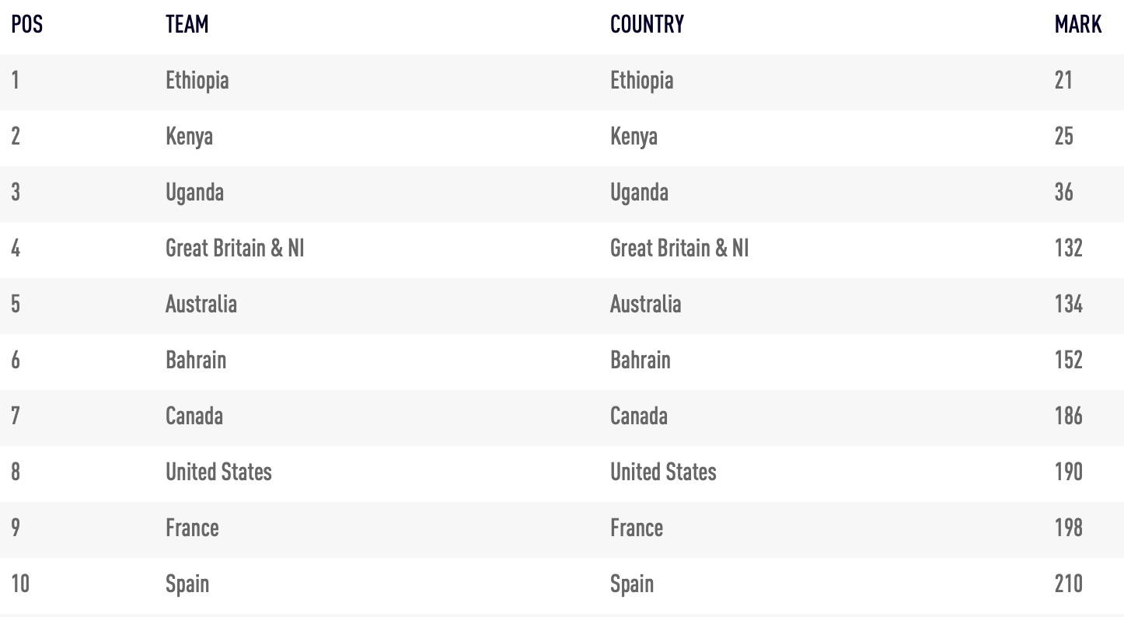The image size is (1124, 617).
Task: Click the POS column header
Action: pos(26,25)
